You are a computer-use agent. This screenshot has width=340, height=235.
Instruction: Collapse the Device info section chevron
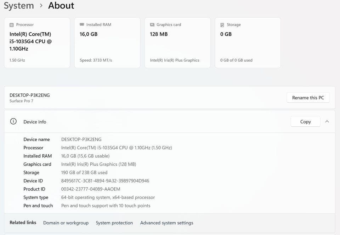[327, 121]
